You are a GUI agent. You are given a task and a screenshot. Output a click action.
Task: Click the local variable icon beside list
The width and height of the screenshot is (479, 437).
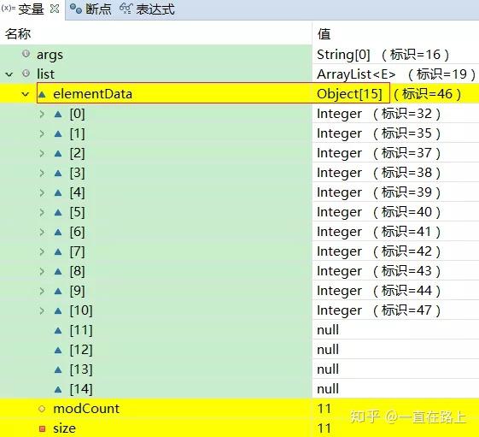pos(26,74)
